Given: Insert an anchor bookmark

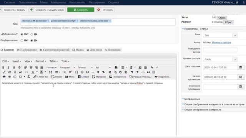Looking at the screenshot, I should [x=15, y=72].
